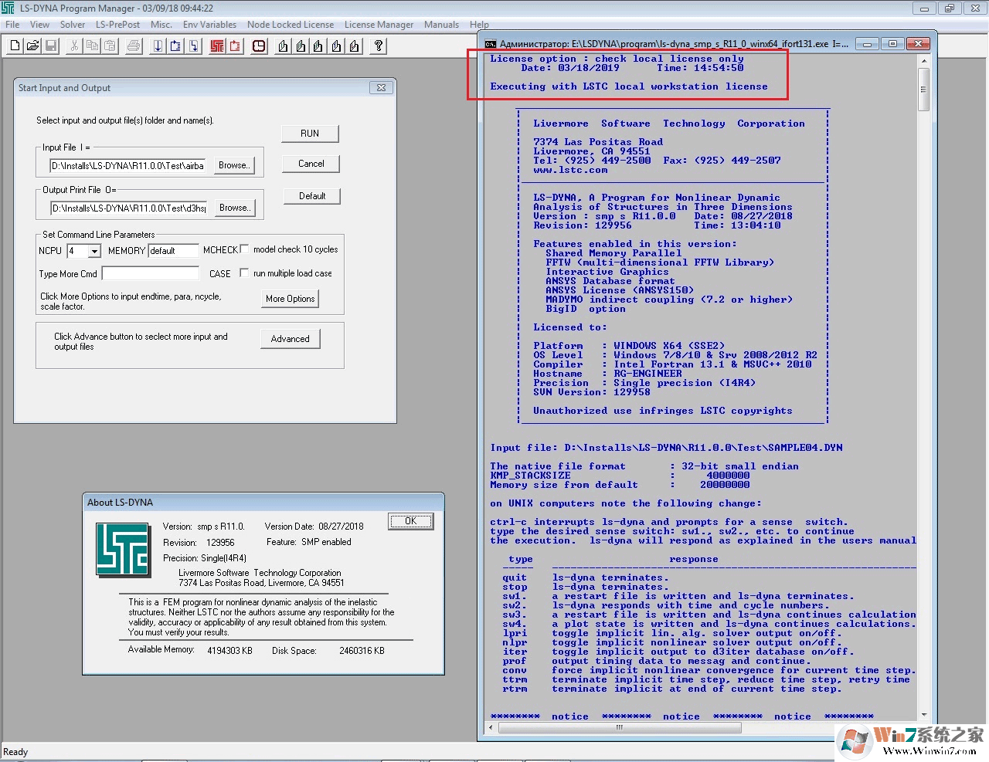
Task: Expand the NCPU dropdown list
Action: (x=94, y=251)
